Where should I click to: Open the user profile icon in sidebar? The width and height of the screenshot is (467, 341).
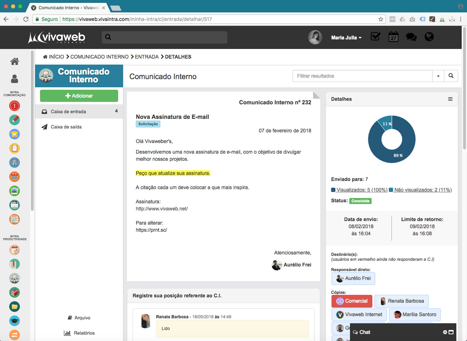click(x=15, y=78)
